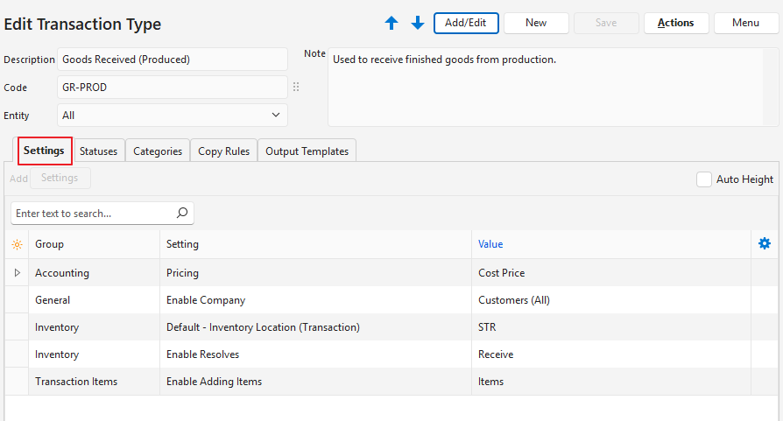Screen dimensions: 783x421
Task: Open the Menu button
Action: pos(745,24)
